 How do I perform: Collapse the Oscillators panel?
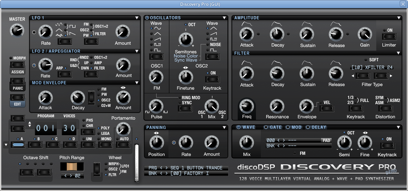point(224,18)
